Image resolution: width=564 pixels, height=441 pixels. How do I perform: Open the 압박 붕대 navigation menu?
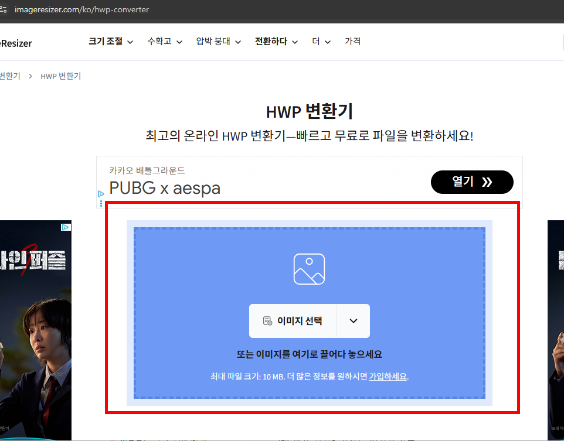coord(214,42)
